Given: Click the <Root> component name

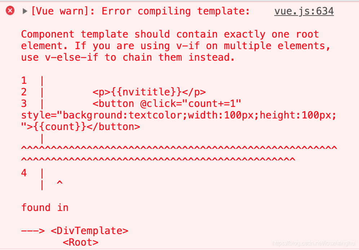Looking at the screenshot, I should point(81,242).
